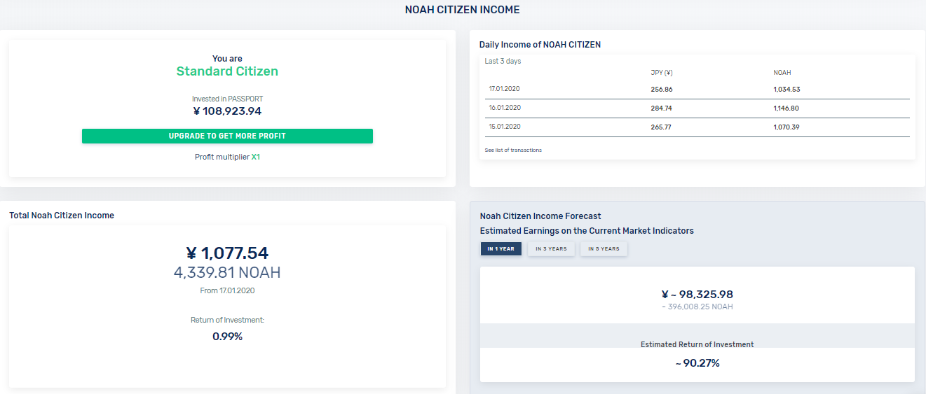
Task: Click the NOAH CITIZEN INCOME page heading
Action: [463, 10]
